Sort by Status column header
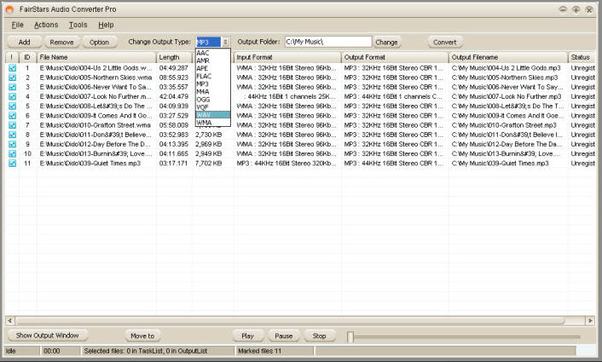The image size is (602, 362). [x=582, y=57]
